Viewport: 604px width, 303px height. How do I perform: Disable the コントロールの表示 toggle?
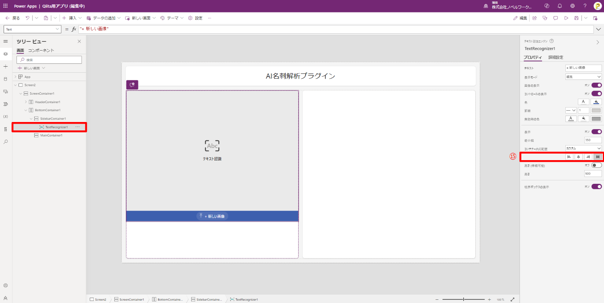(x=596, y=93)
